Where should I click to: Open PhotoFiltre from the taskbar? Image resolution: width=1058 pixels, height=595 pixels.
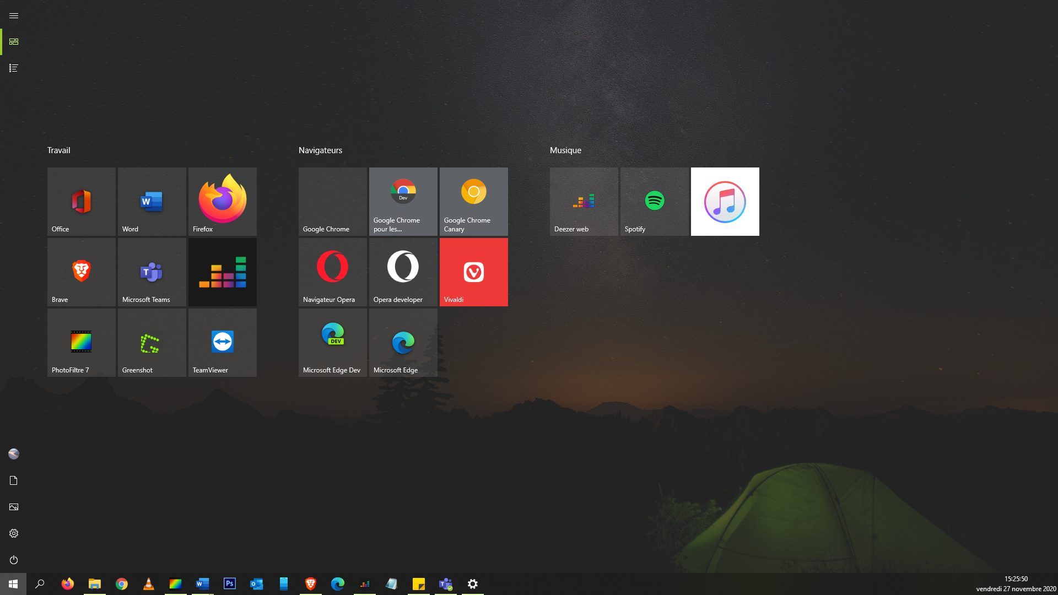[175, 584]
